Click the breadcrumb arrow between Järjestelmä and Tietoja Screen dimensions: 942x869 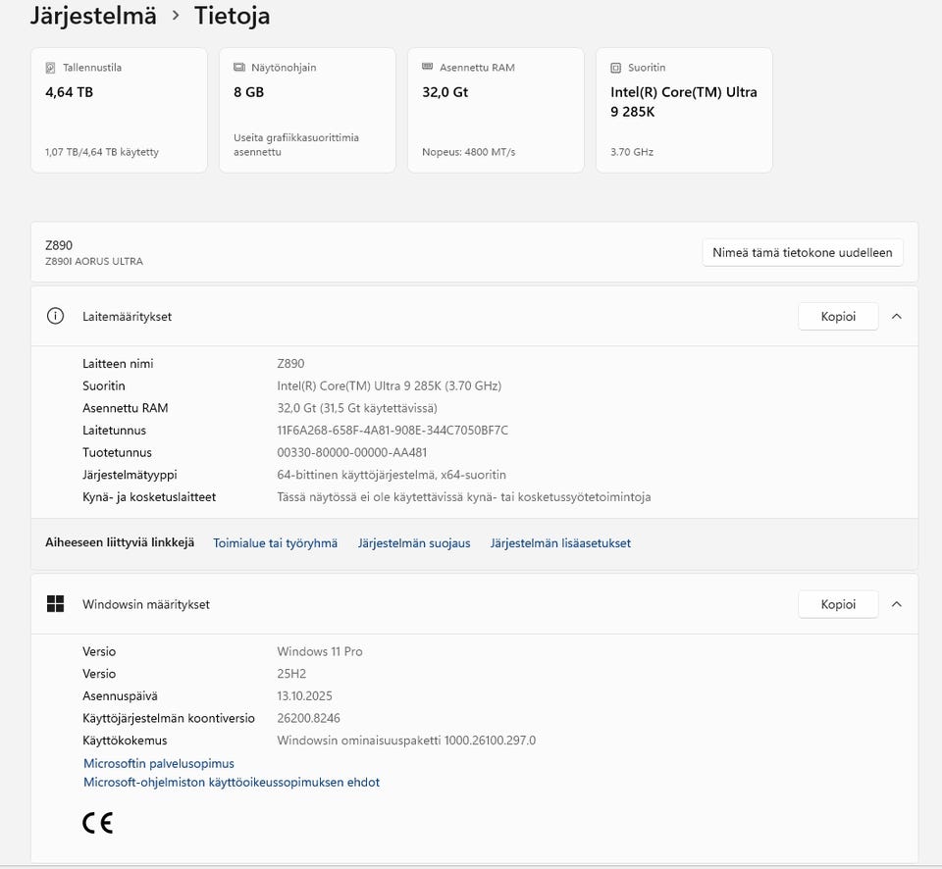[176, 16]
